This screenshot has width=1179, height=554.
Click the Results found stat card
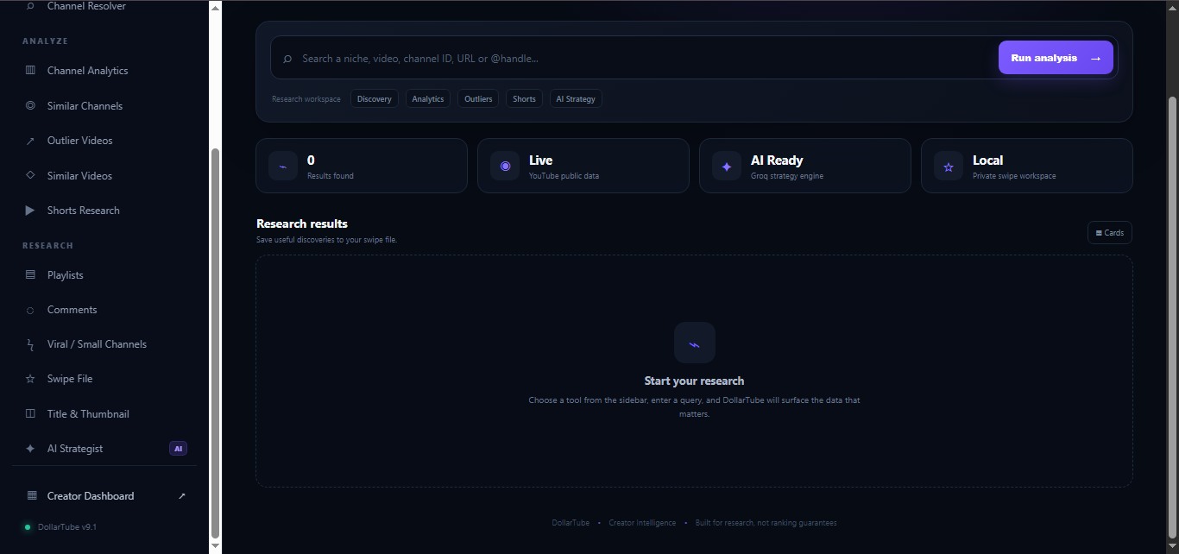click(362, 166)
